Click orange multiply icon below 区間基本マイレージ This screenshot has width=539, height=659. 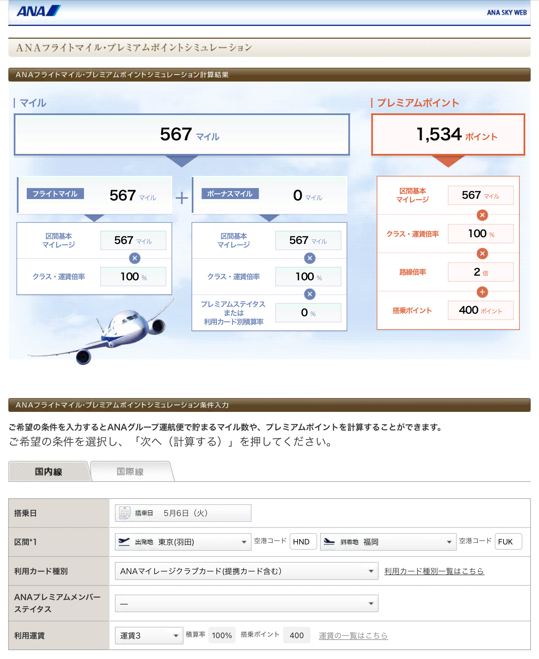point(482,215)
